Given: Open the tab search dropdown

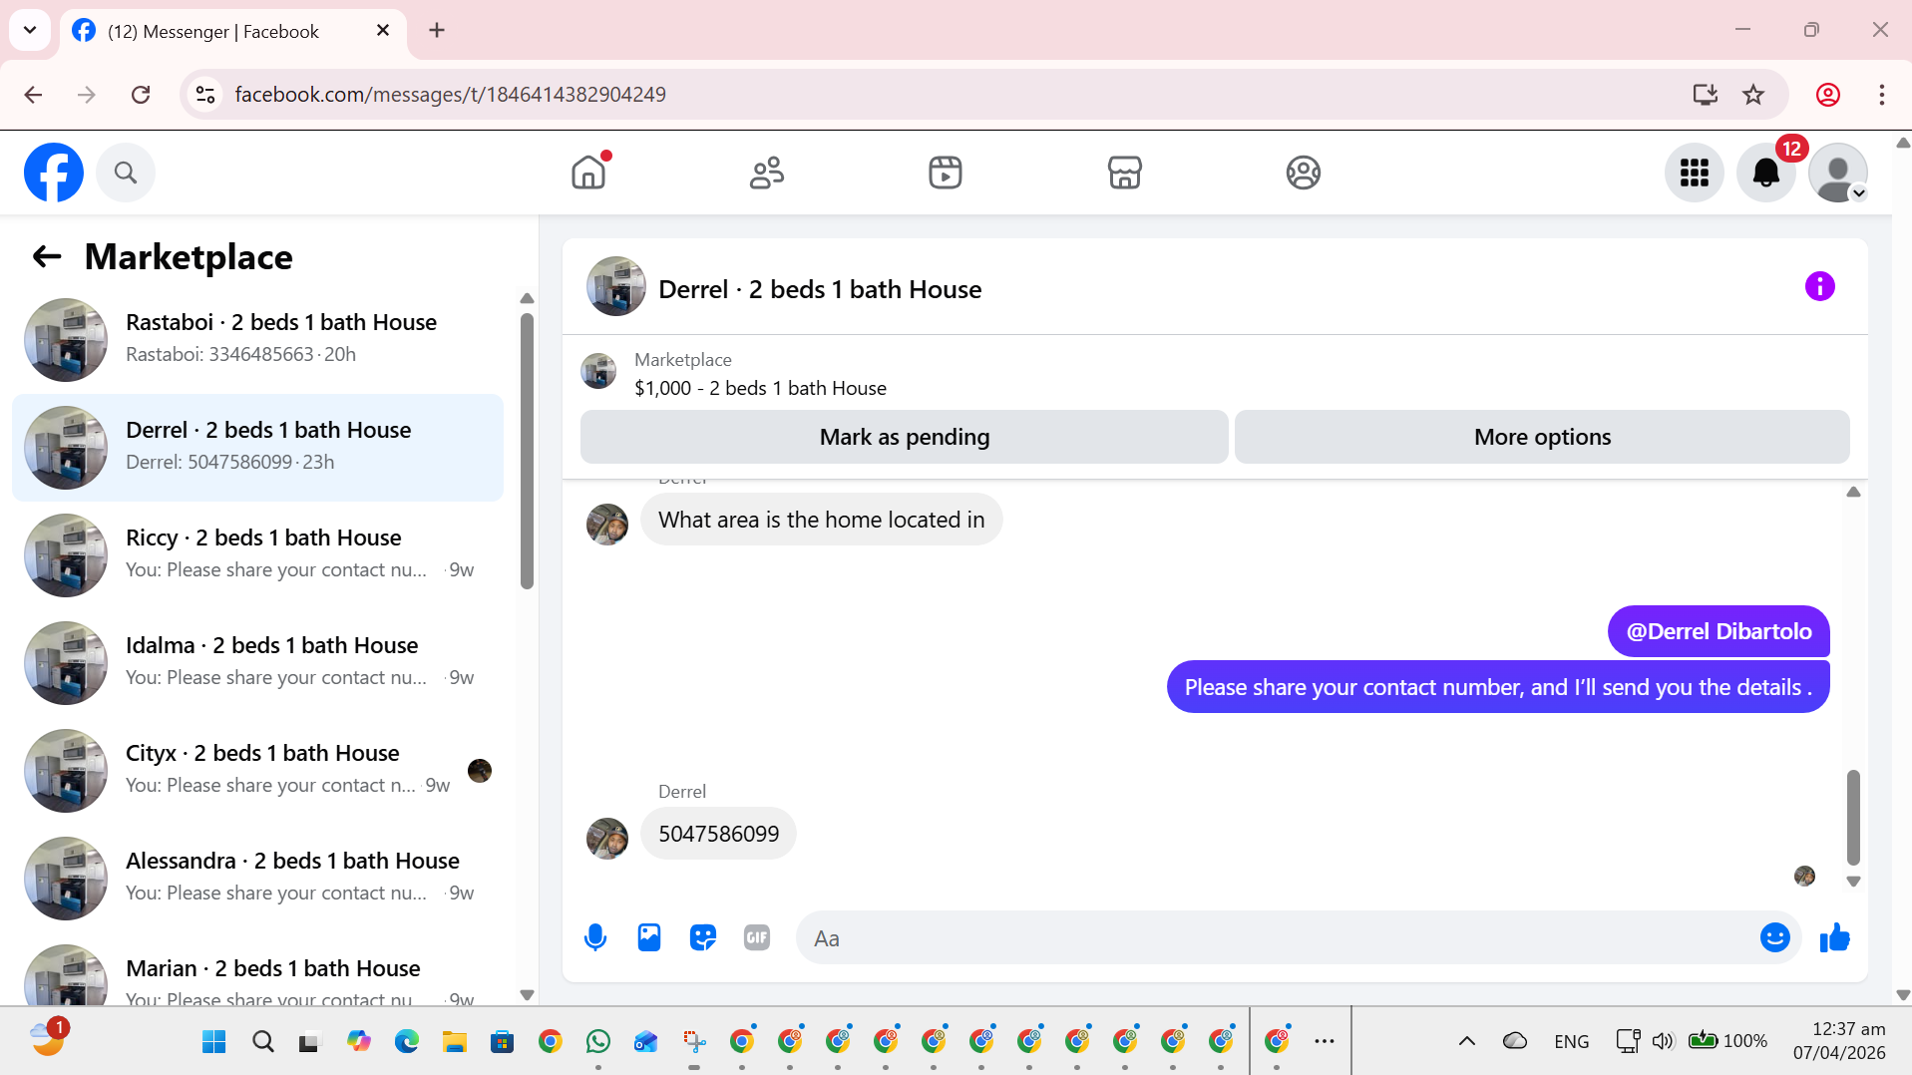Looking at the screenshot, I should 30,30.
